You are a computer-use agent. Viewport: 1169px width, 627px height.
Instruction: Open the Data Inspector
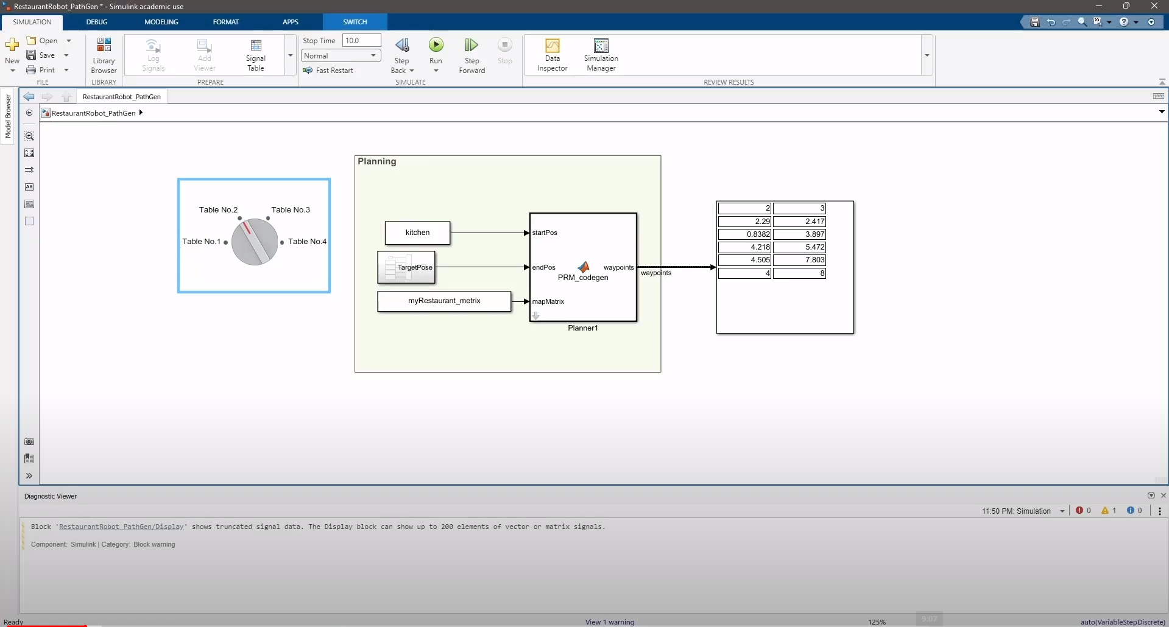pos(553,55)
